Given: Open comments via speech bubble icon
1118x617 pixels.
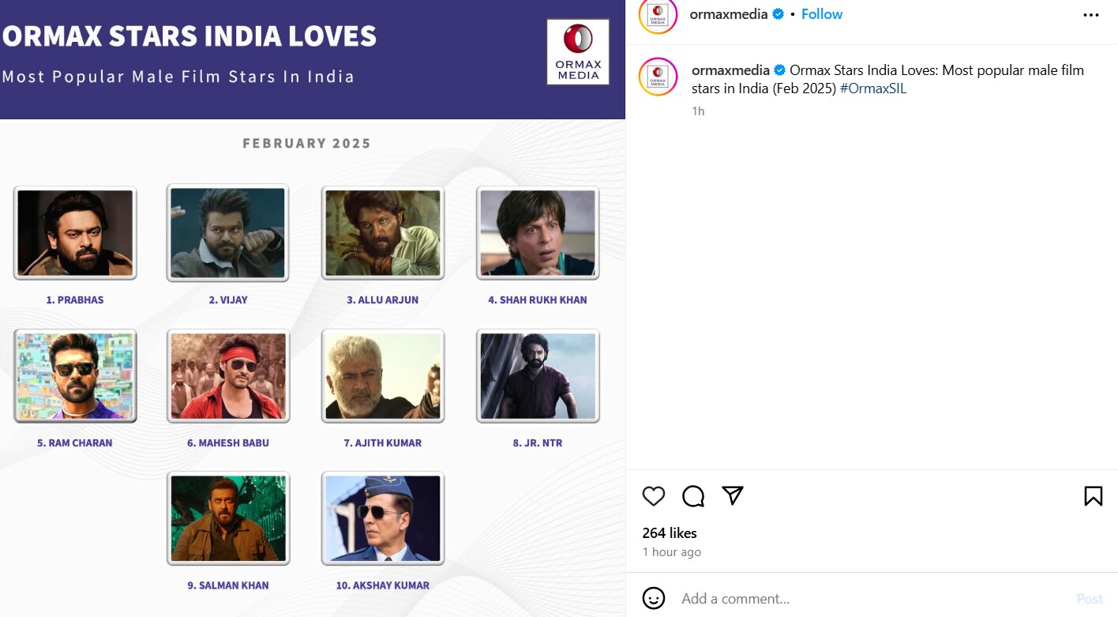Looking at the screenshot, I should pyautogui.click(x=693, y=495).
